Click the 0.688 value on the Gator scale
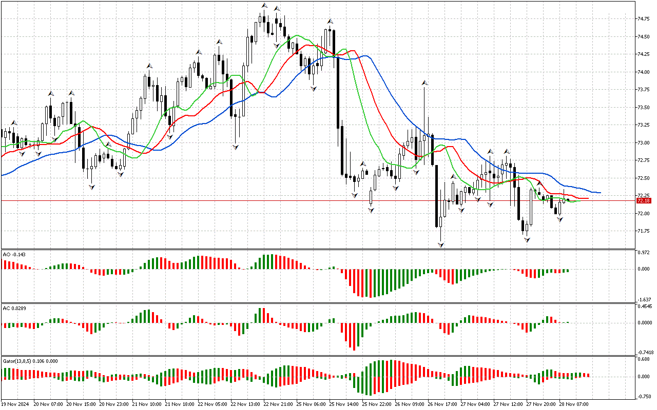Viewport: 657px width, 410px height. tap(643, 359)
